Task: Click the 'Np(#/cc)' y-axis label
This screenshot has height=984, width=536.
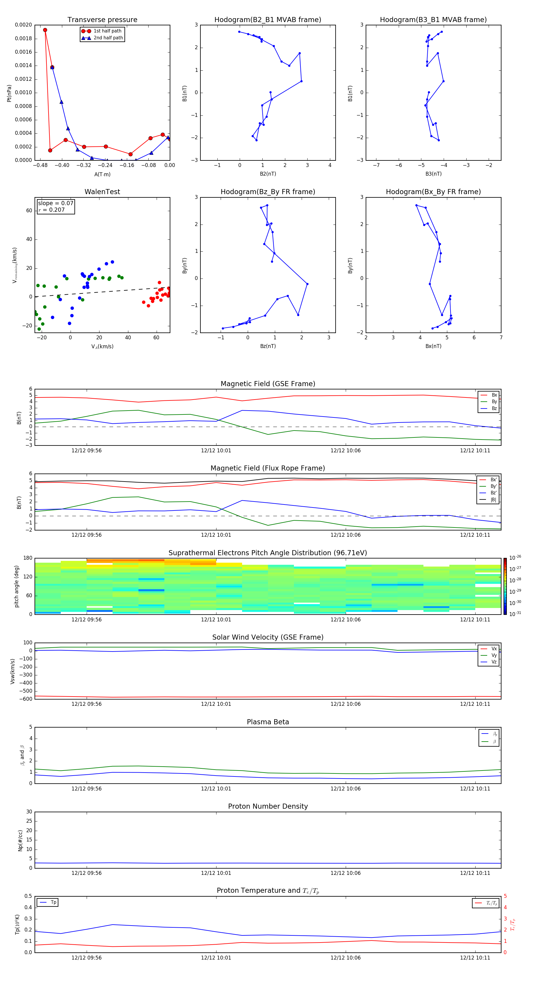Action: coord(20,840)
